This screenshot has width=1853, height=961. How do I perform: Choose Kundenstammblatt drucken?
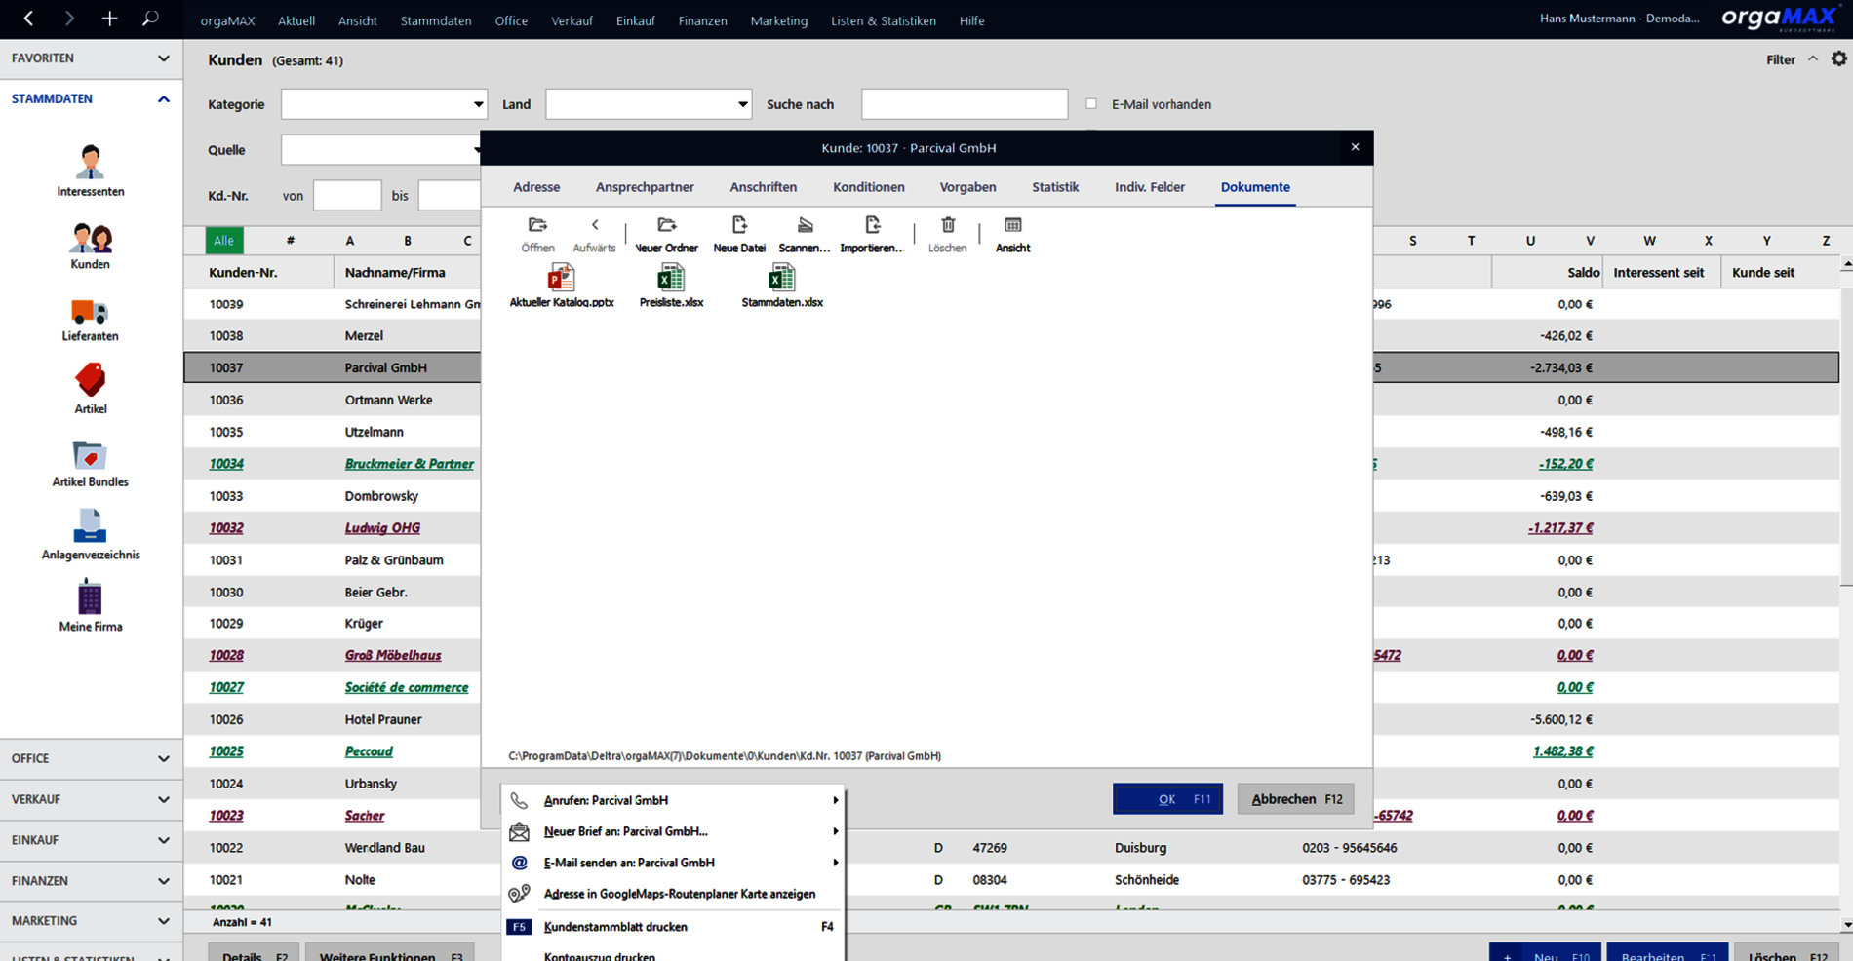(x=673, y=927)
